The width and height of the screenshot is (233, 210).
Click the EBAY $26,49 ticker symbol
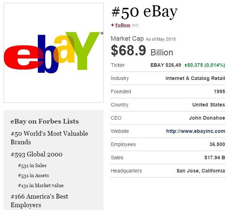coord(166,65)
